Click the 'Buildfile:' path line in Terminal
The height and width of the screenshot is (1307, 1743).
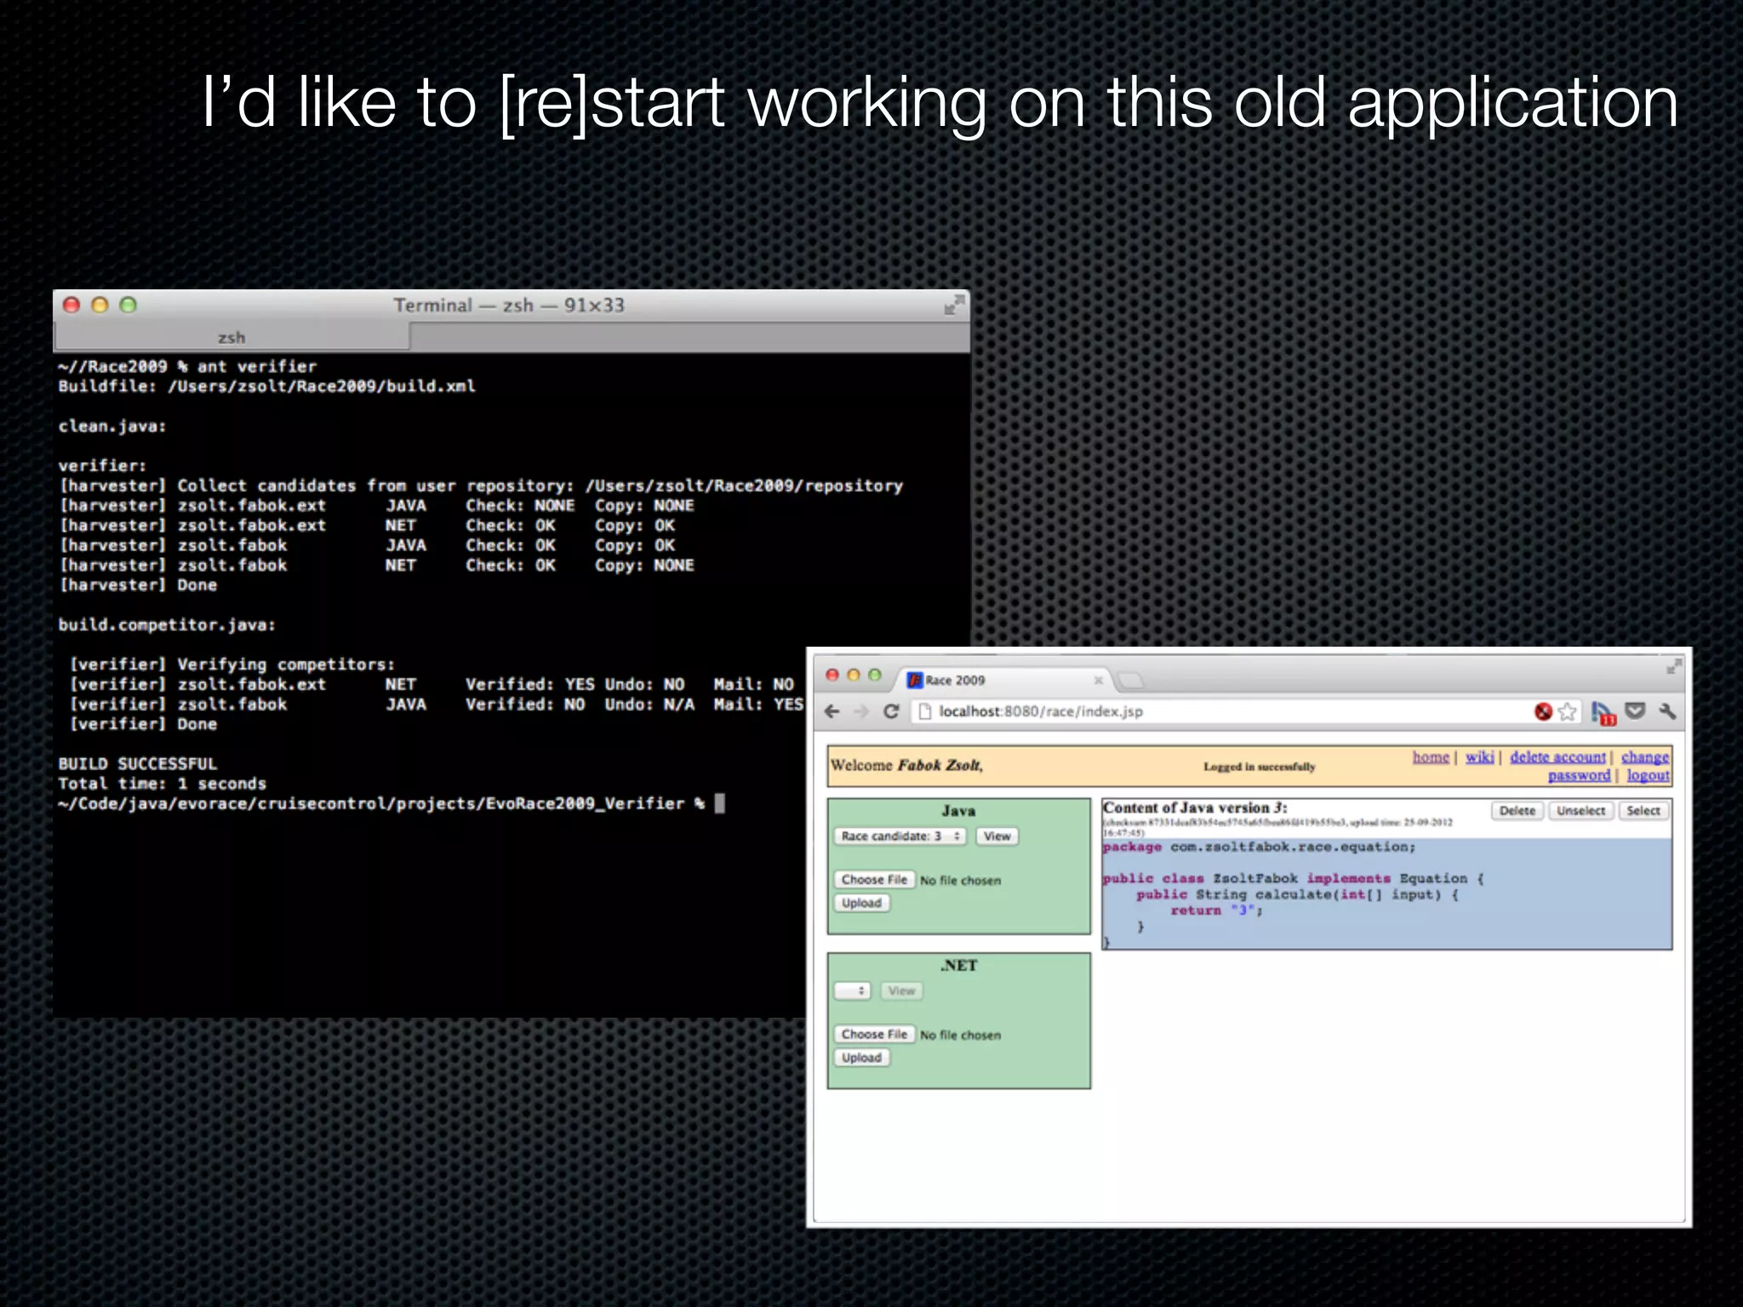coord(266,386)
